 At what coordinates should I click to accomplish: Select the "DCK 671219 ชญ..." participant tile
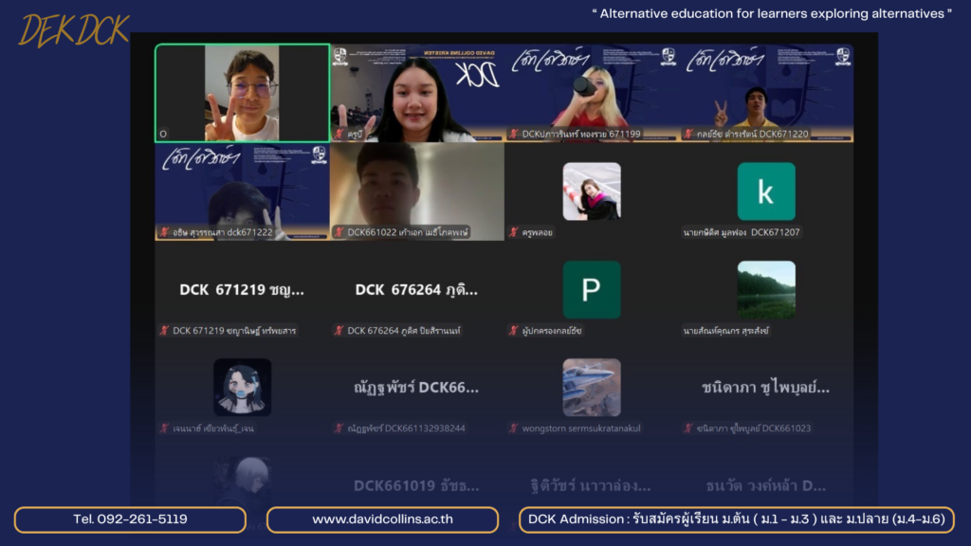[242, 290]
